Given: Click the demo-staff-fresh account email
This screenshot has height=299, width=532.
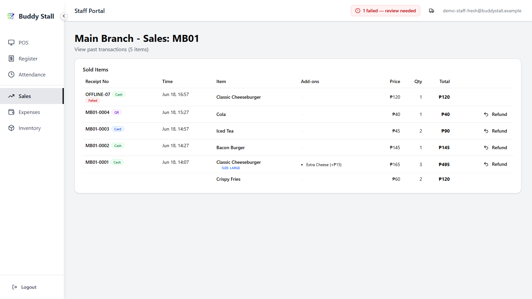Looking at the screenshot, I should (482, 11).
